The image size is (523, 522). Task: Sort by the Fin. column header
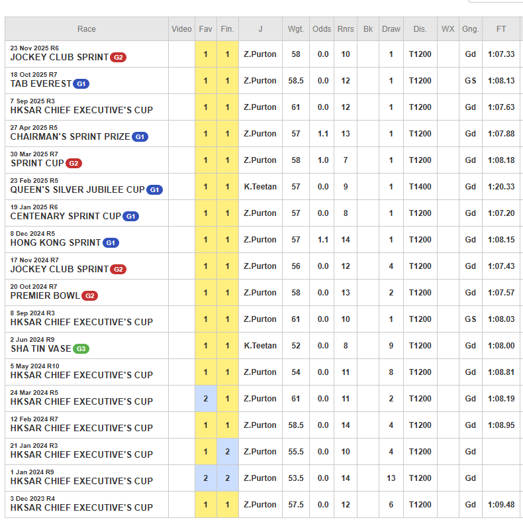click(x=227, y=29)
